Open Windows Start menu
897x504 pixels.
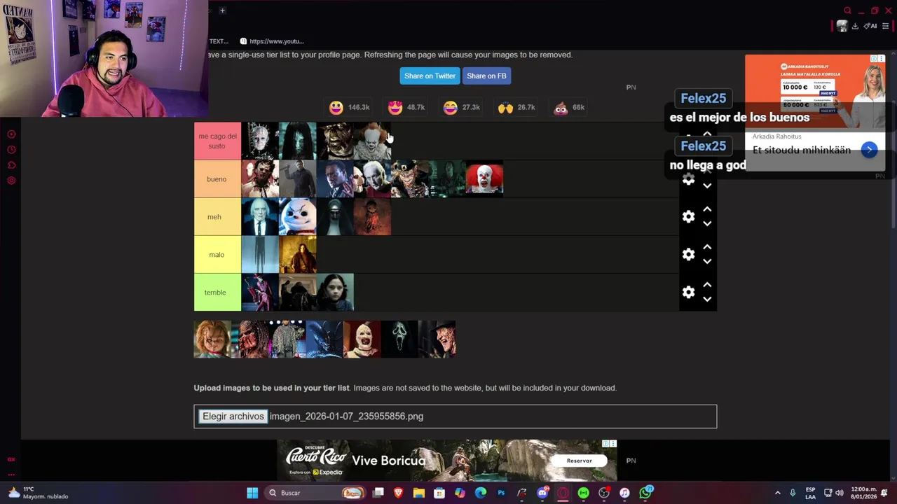tap(252, 493)
